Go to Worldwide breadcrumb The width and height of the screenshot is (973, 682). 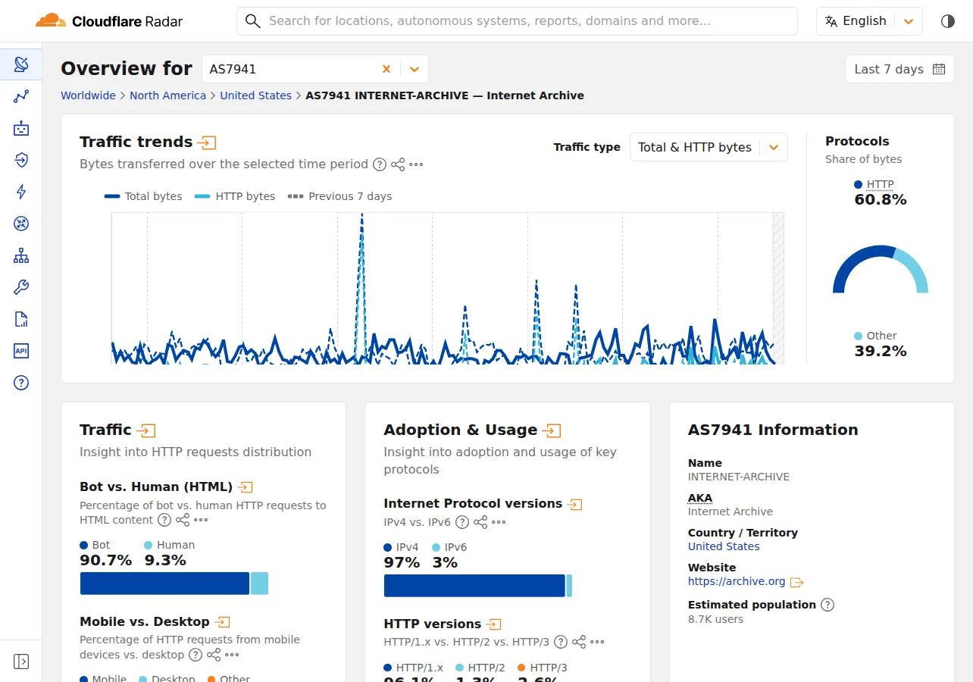point(88,95)
